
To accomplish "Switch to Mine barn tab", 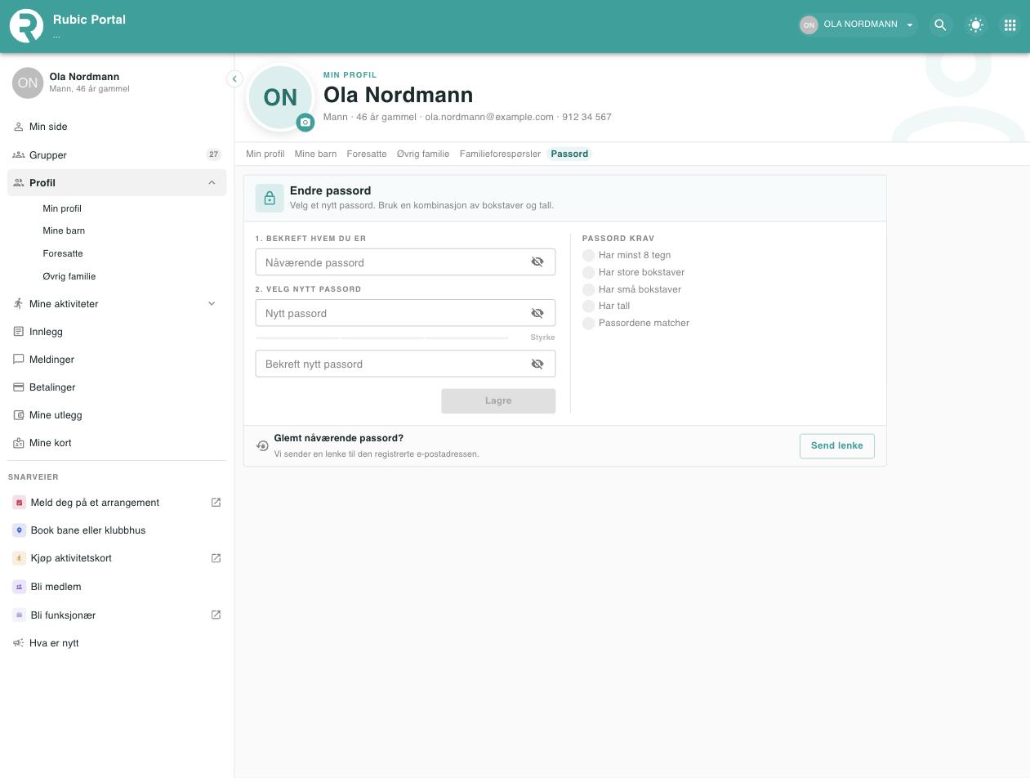I will click(x=315, y=154).
